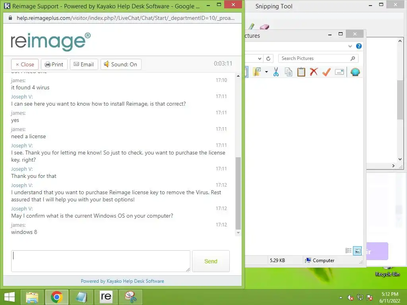
Task: Click the Computer status bar entry
Action: [x=320, y=261]
